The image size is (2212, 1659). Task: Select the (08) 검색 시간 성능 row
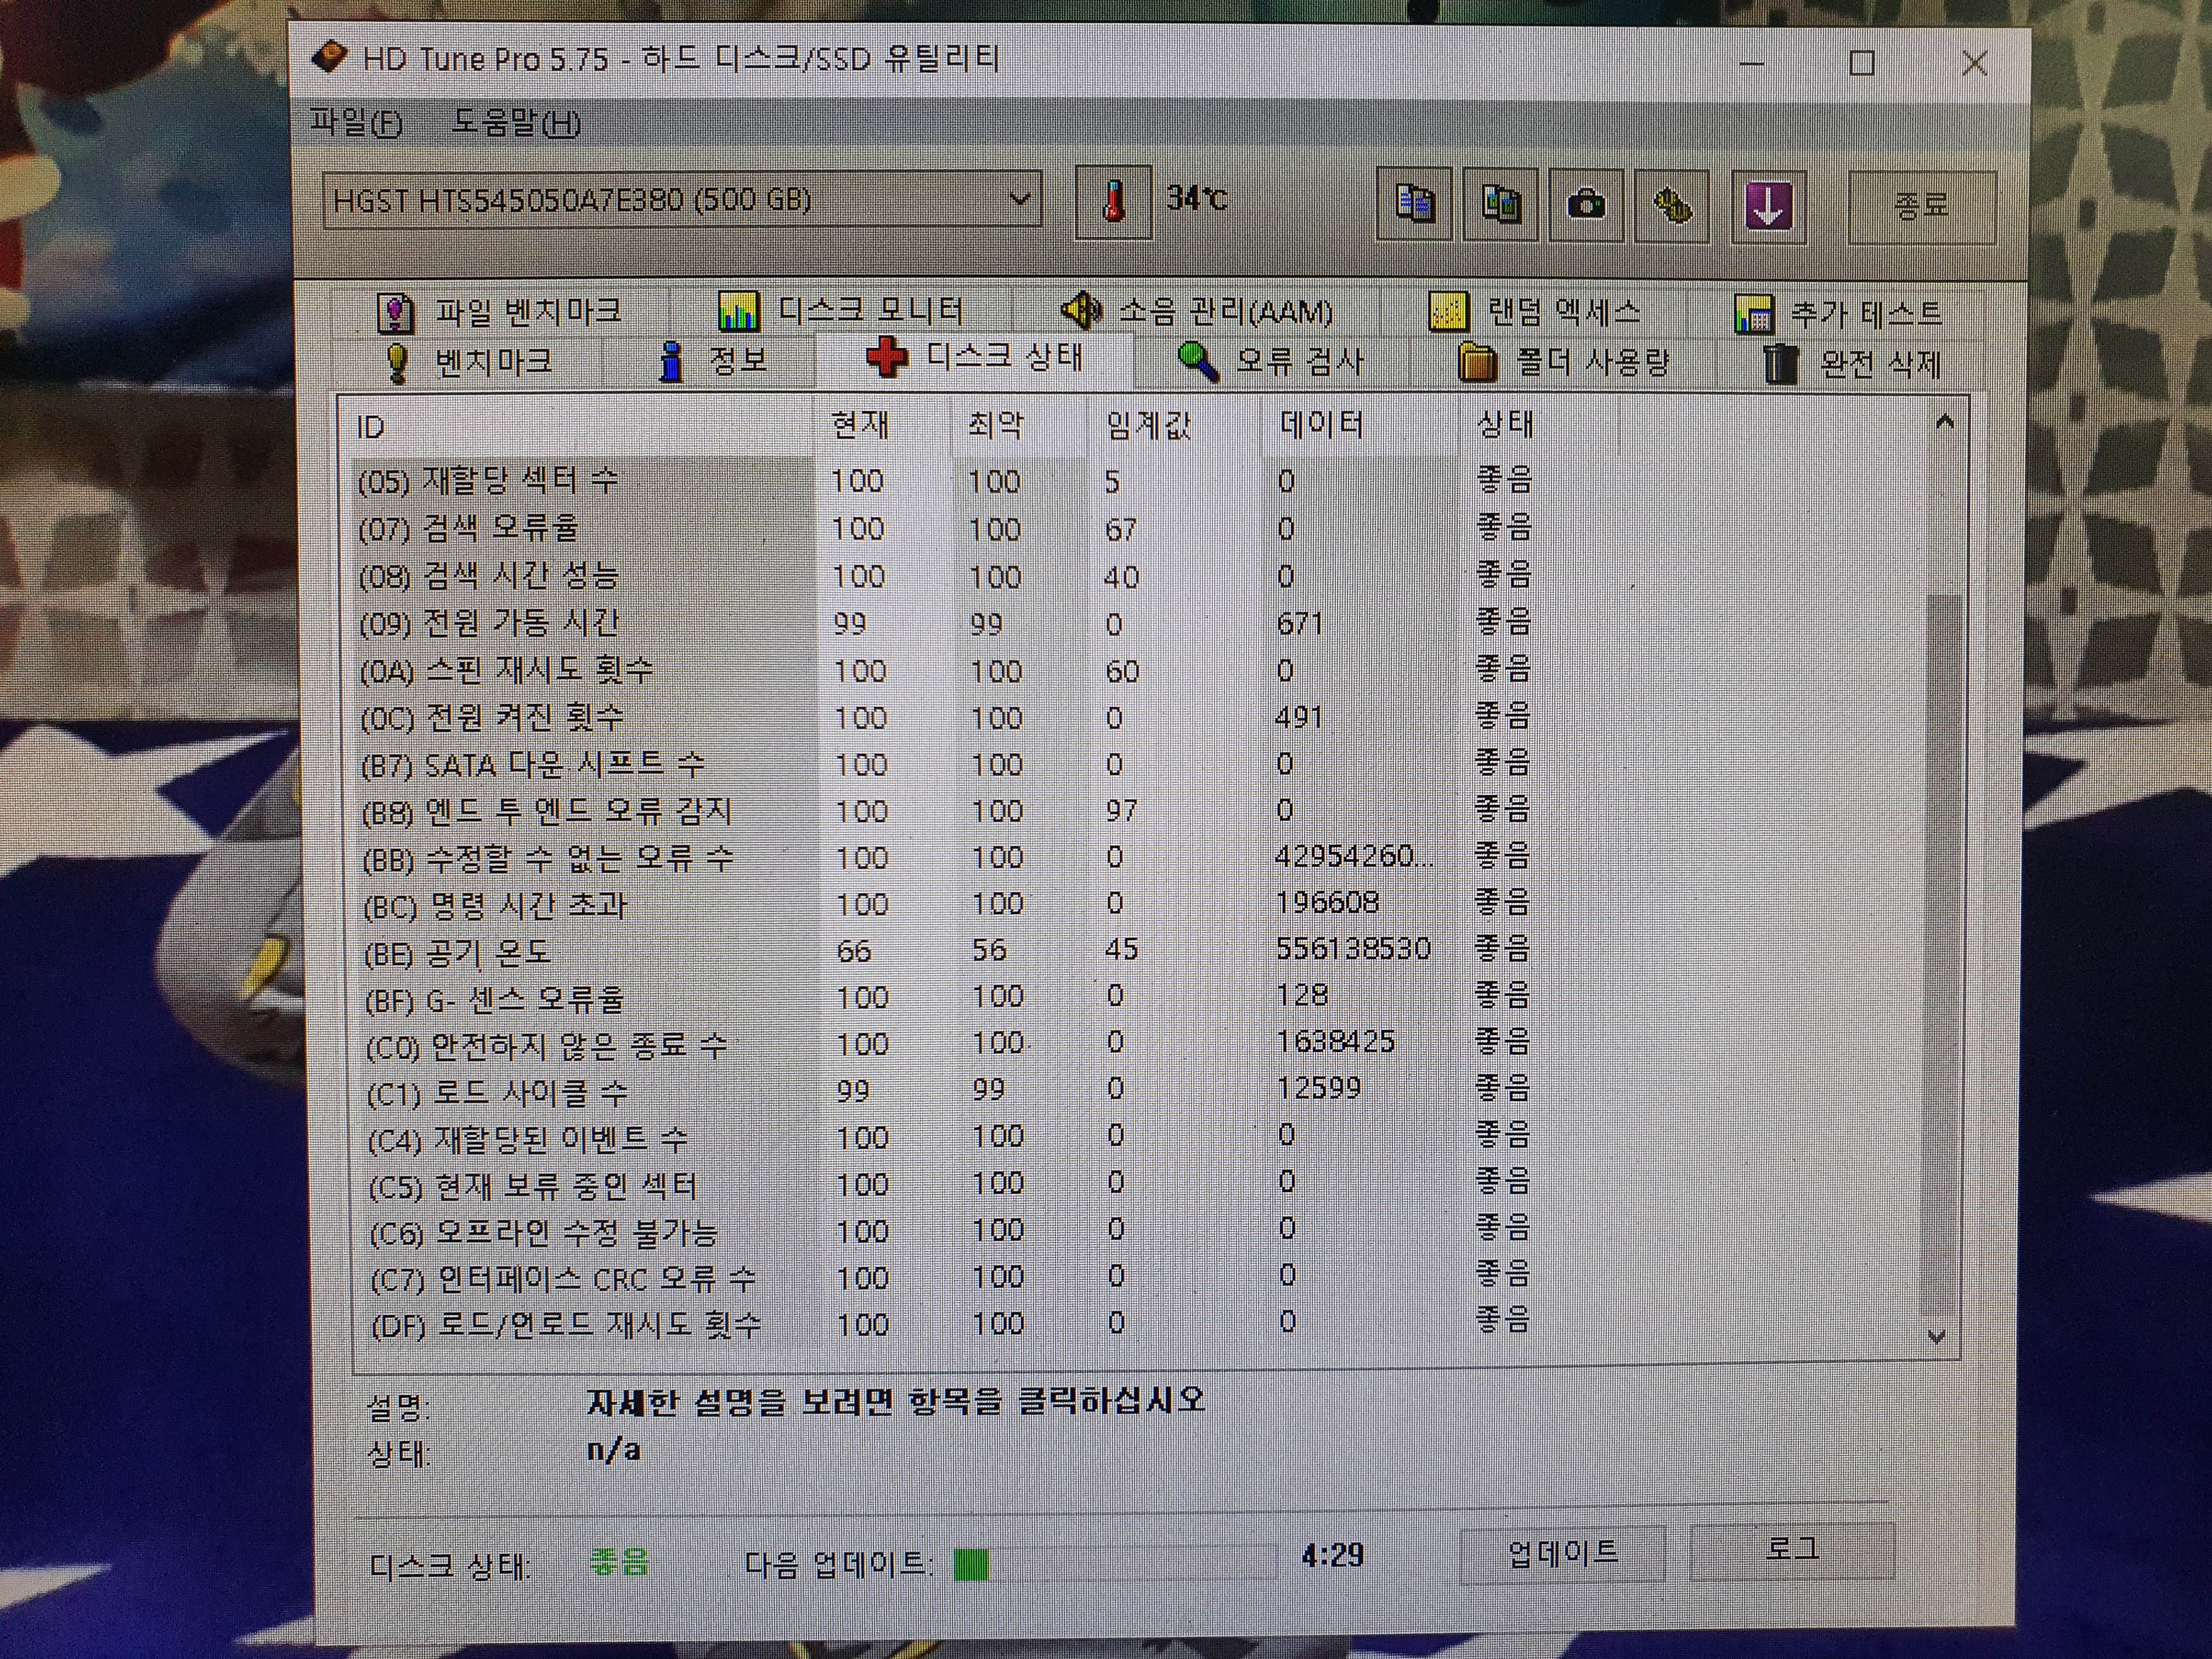point(944,576)
